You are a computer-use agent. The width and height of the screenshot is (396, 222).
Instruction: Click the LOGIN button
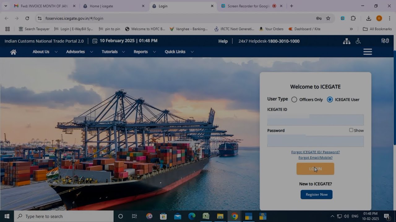[x=315, y=169]
